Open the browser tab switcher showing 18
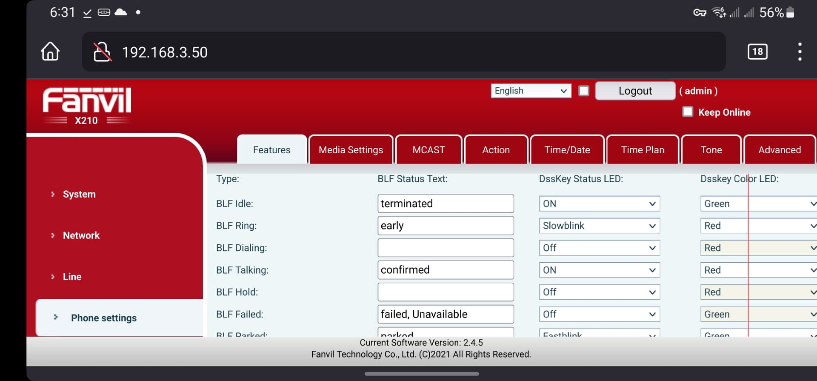Viewport: 817px width, 381px height. (x=757, y=52)
